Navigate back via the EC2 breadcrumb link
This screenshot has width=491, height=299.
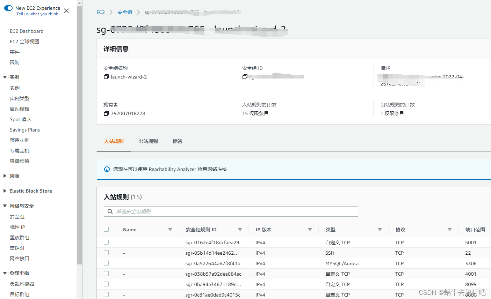[x=101, y=12]
